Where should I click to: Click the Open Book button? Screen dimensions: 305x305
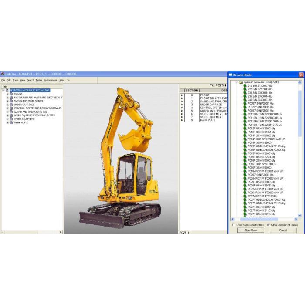[x=251, y=230]
